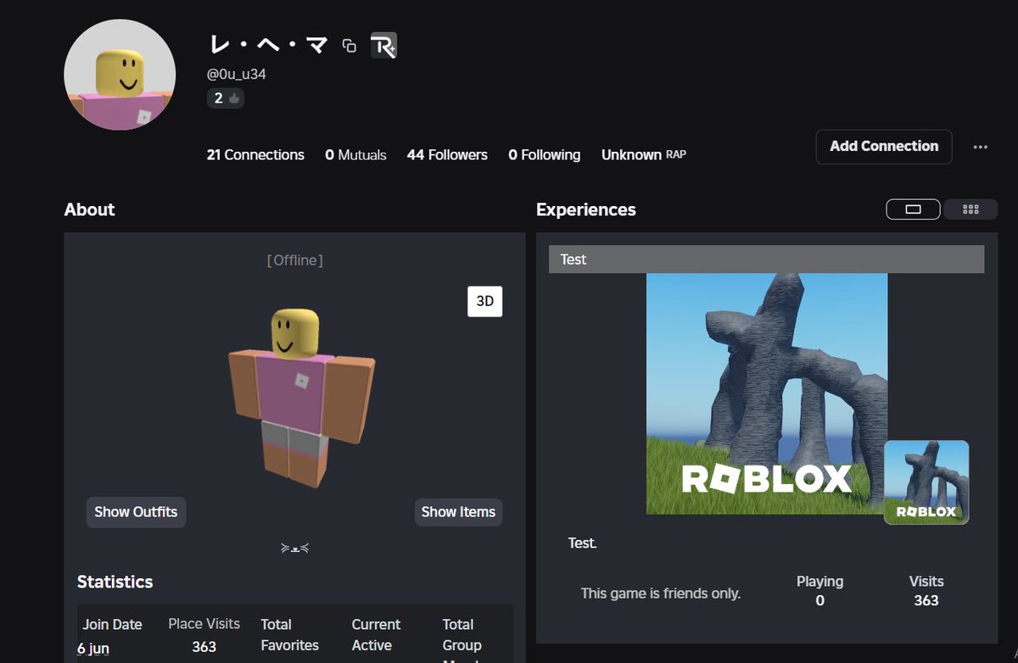Click the display name レ・ヘ・マ
1018x663 pixels.
pyautogui.click(x=268, y=46)
